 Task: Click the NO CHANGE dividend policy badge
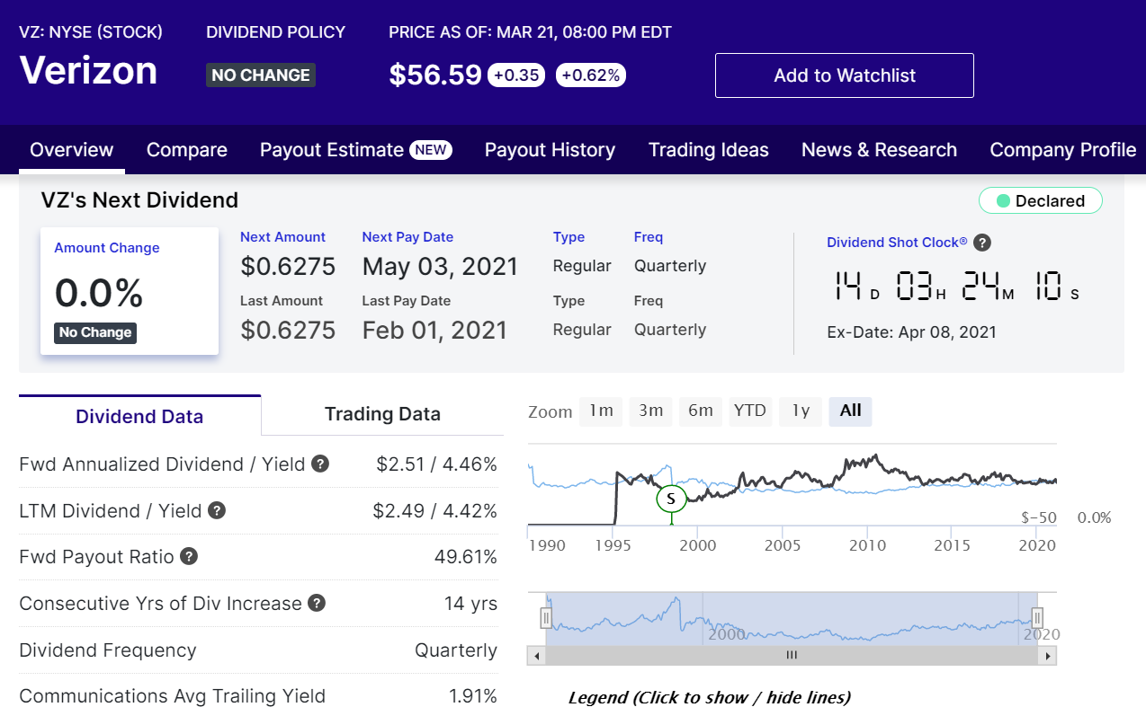pyautogui.click(x=261, y=75)
